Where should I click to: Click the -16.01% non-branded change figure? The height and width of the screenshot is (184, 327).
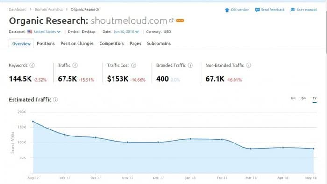pos(234,80)
